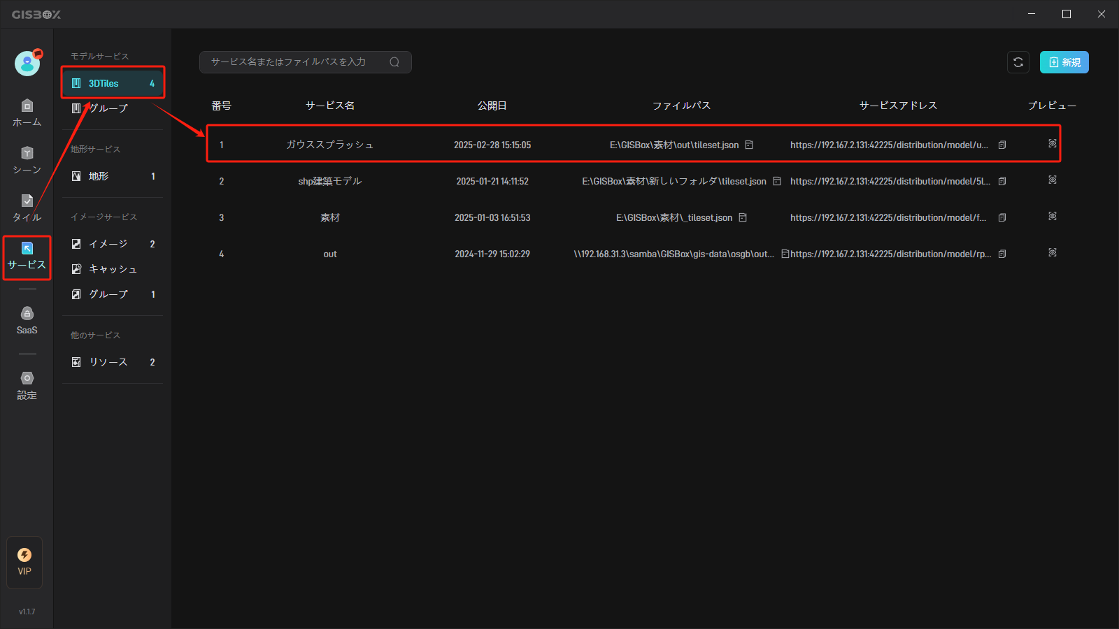
Task: Preview the out service
Action: pos(1053,252)
